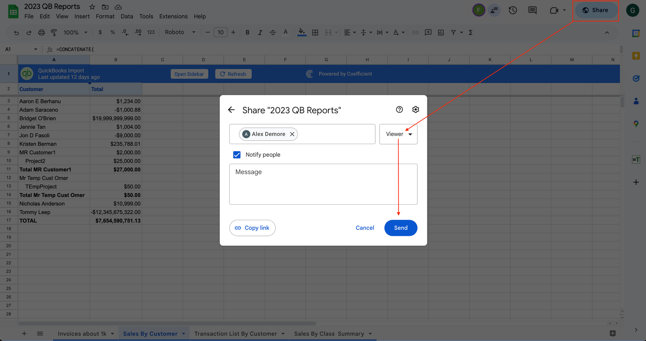
Task: Open the Roboto font dropdown
Action: (x=180, y=33)
